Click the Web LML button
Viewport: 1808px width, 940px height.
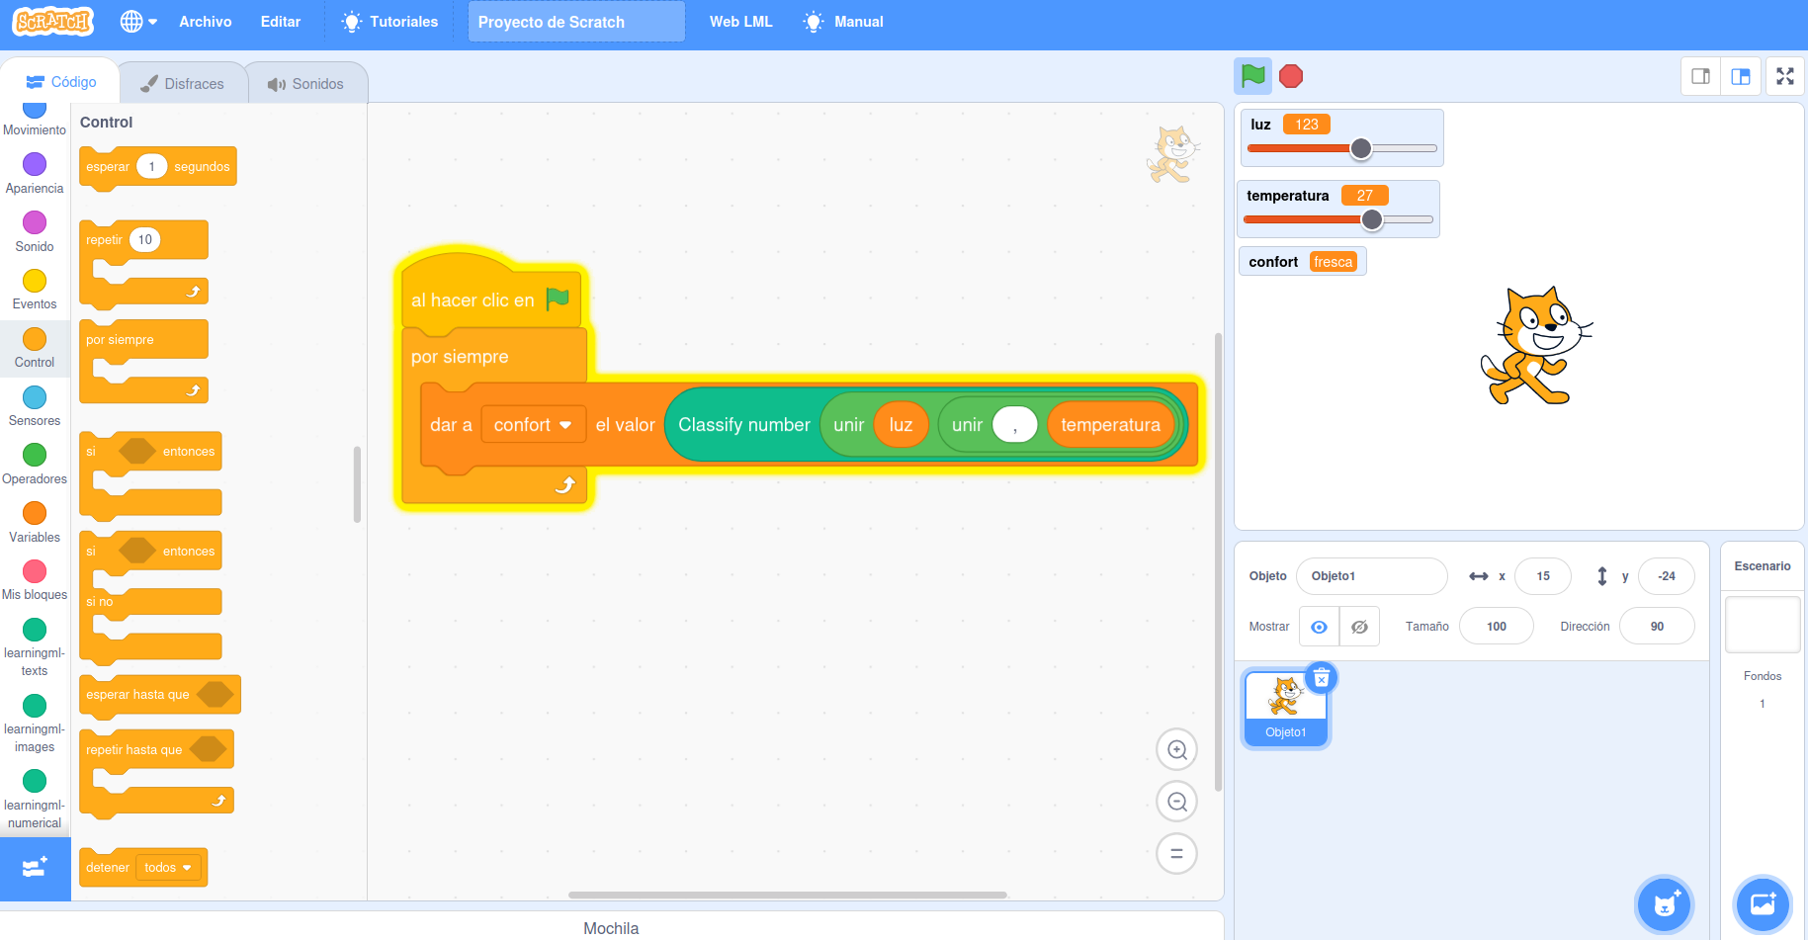point(740,22)
